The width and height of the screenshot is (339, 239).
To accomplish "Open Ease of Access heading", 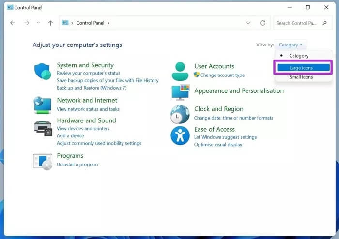I will pyautogui.click(x=215, y=129).
